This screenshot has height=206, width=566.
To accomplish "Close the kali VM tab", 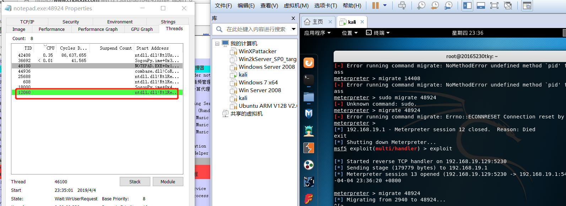I will click(x=362, y=22).
